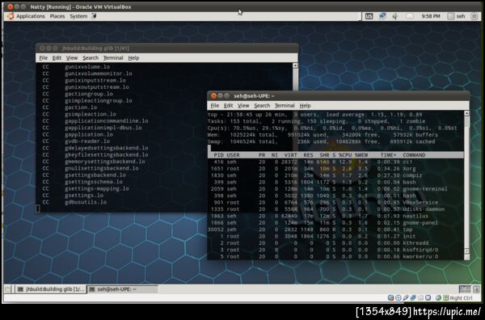The height and width of the screenshot is (320, 485).
Task: Click gsettingsschema.lo in build output
Action: tap(94, 182)
